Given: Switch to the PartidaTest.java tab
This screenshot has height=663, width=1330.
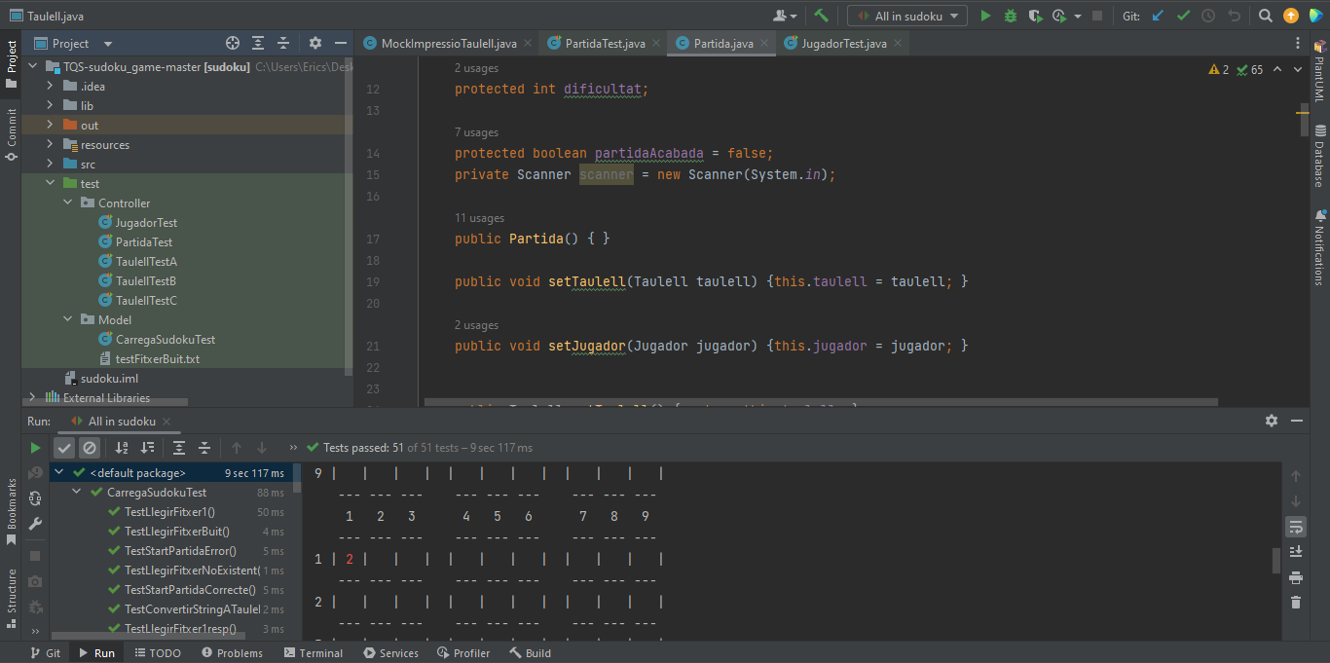Looking at the screenshot, I should click(x=605, y=44).
